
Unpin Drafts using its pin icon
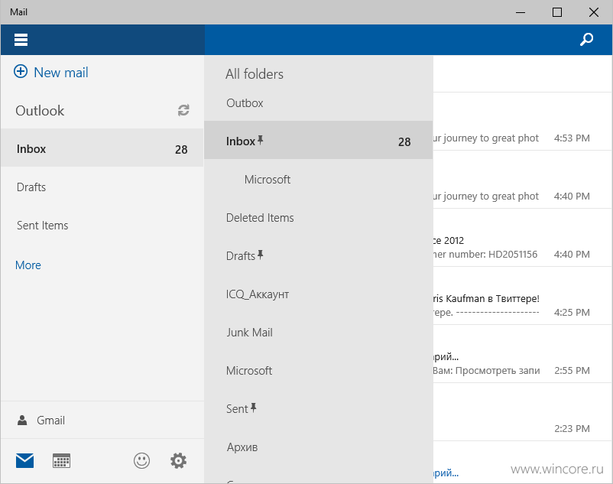pyautogui.click(x=261, y=255)
